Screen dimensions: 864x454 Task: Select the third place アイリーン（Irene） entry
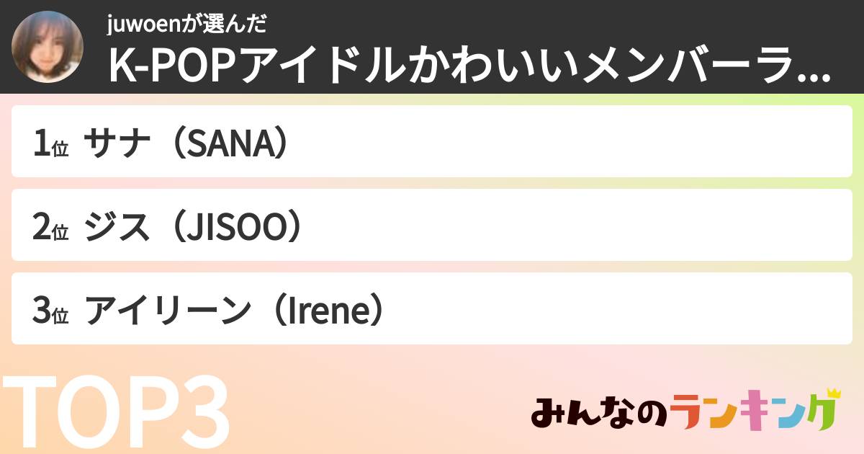432,308
